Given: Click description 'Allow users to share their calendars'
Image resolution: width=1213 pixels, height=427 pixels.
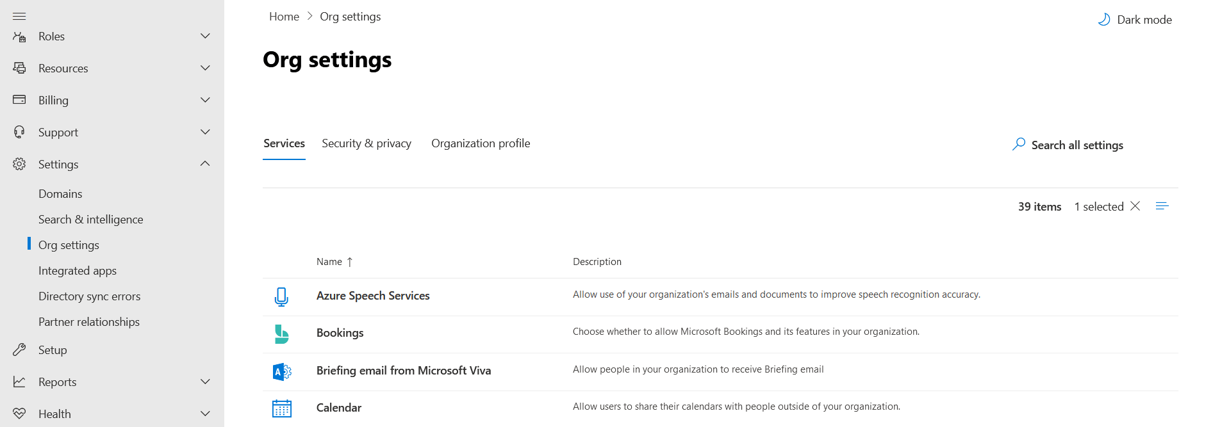Looking at the screenshot, I should pos(736,407).
